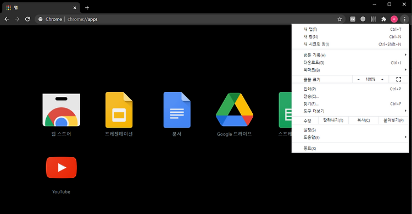Select 새 창(N) menu entry
The image size is (412, 214).
point(350,37)
